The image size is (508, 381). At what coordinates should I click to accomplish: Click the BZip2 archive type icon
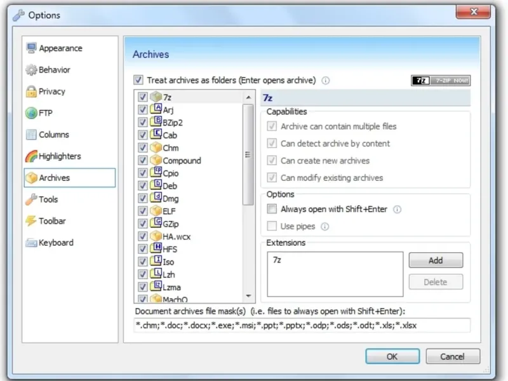point(156,122)
